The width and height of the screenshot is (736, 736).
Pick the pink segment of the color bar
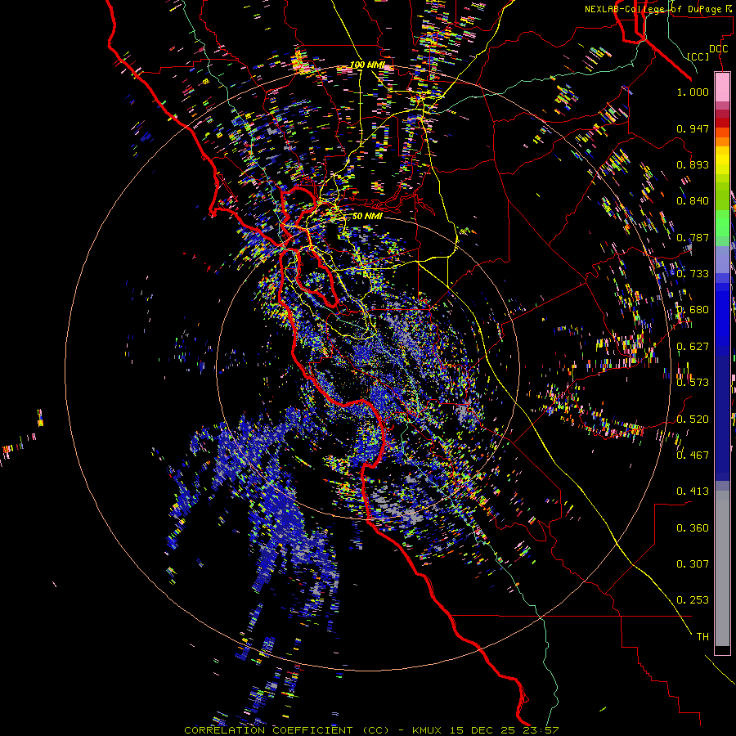click(722, 88)
